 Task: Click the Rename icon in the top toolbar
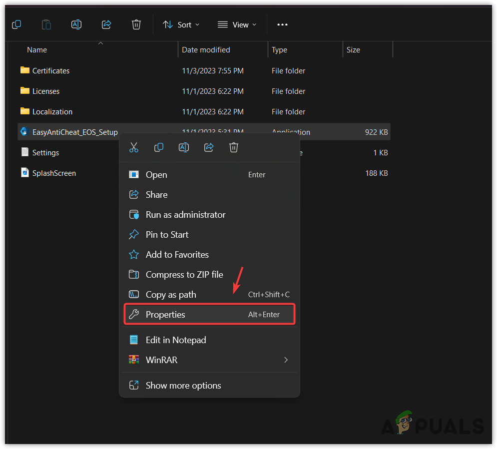(x=76, y=24)
